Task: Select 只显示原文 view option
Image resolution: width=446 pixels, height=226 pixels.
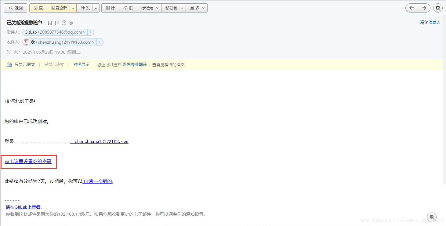Action: (x=25, y=64)
